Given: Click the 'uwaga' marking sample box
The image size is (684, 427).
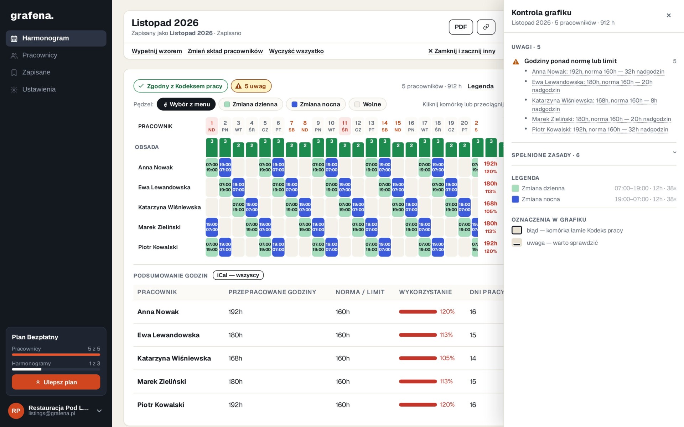Looking at the screenshot, I should tap(517, 243).
